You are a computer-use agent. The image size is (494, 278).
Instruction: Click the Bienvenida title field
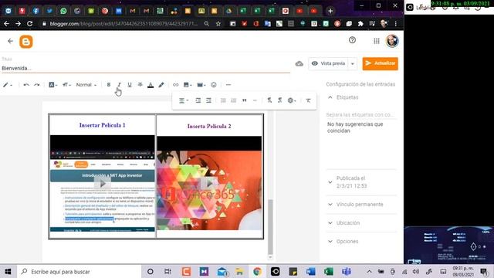[x=146, y=68]
